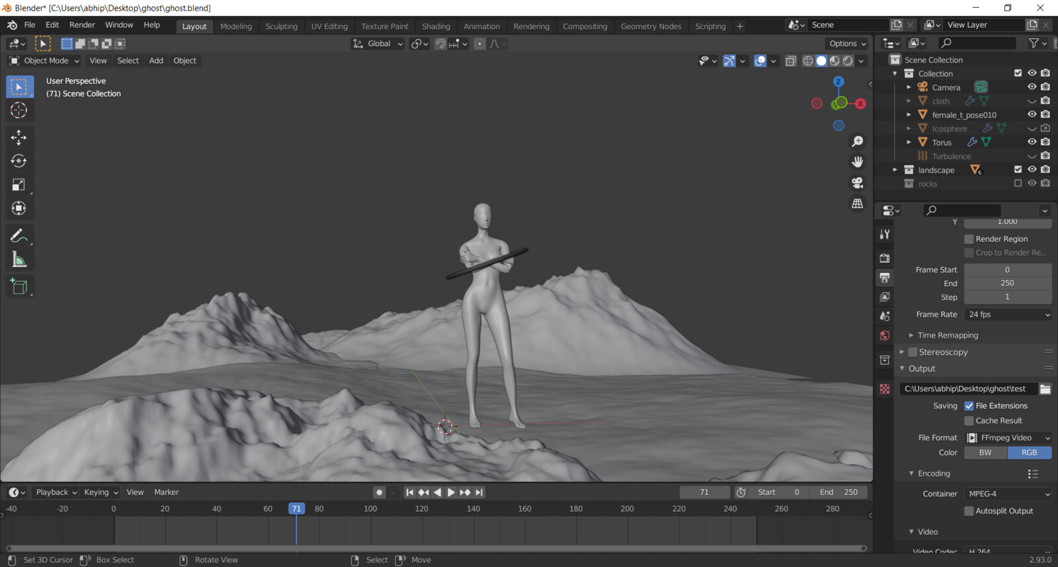Select RGB color mode button
The height and width of the screenshot is (567, 1058).
tap(1030, 453)
